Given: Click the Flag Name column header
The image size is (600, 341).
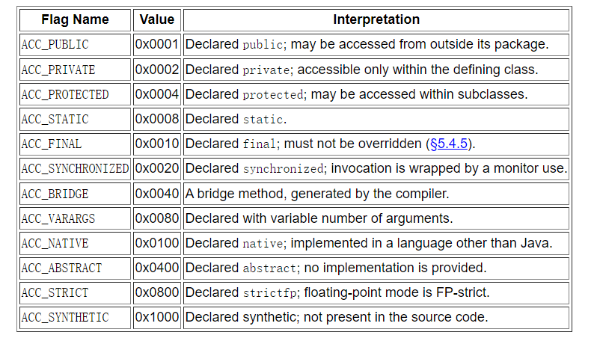Looking at the screenshot, I should click(75, 19).
